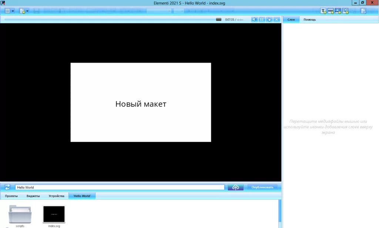This screenshot has height=228, width=379.
Task: Go to the Устройства tab
Action: (56, 196)
